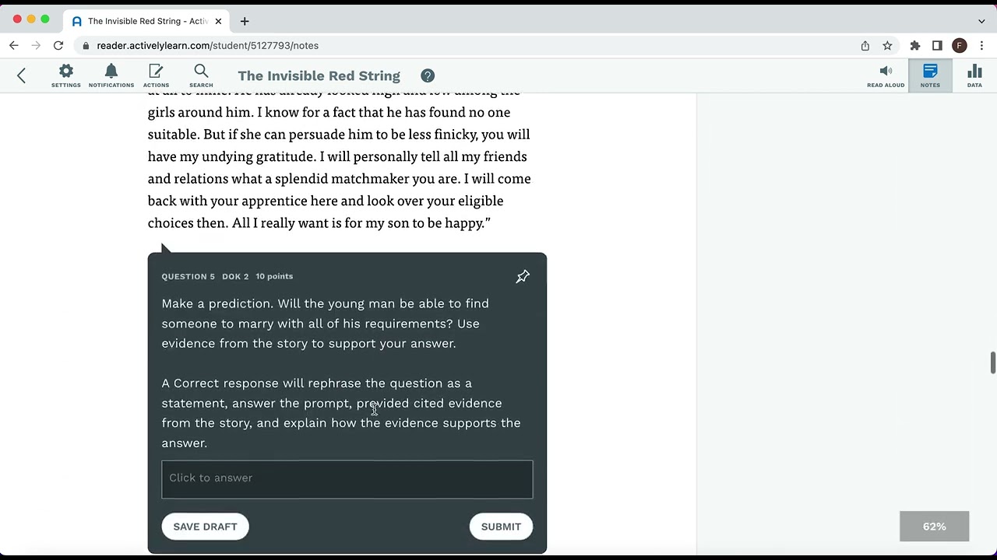The height and width of the screenshot is (560, 997).
Task: Click the 62% progress indicator
Action: pyautogui.click(x=934, y=527)
